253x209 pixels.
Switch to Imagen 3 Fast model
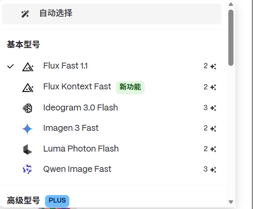pyautogui.click(x=71, y=128)
